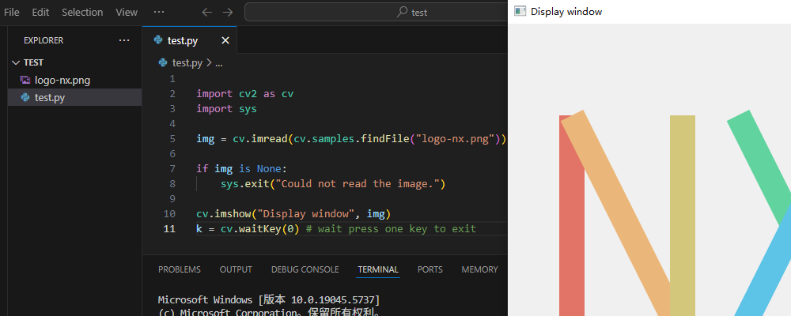Open the PORTS panel tab
The height and width of the screenshot is (316, 791).
(x=430, y=269)
